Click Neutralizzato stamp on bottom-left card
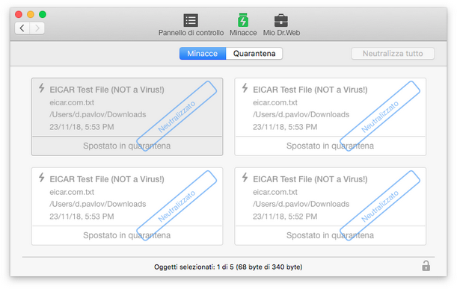 pyautogui.click(x=177, y=205)
